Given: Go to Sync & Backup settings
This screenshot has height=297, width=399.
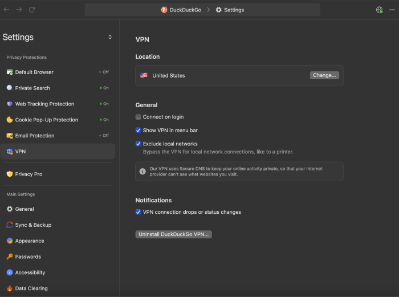Looking at the screenshot, I should click(x=58, y=225).
